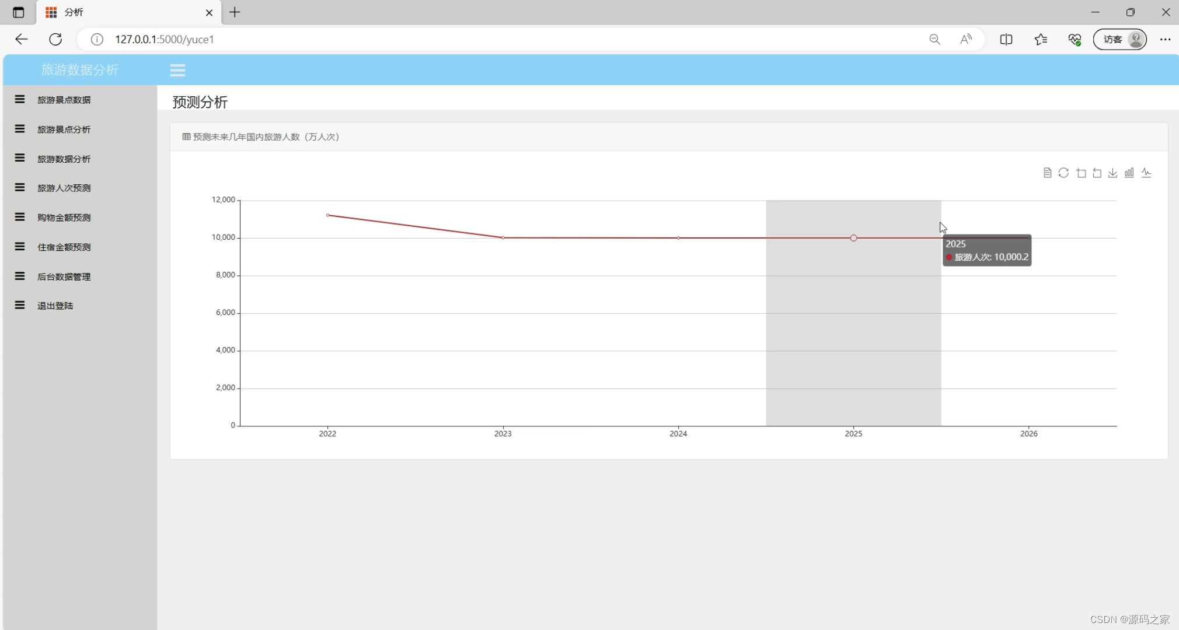Select 购物金额预测 in sidebar
The image size is (1179, 630).
pos(64,218)
